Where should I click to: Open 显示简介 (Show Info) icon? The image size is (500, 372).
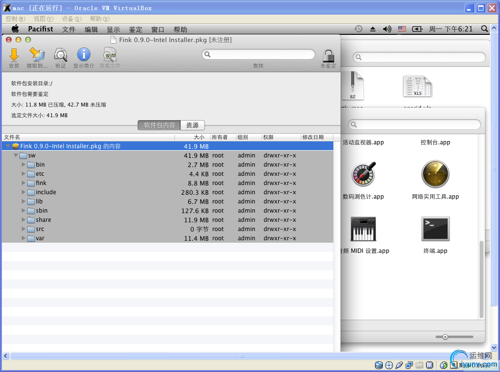coord(84,55)
